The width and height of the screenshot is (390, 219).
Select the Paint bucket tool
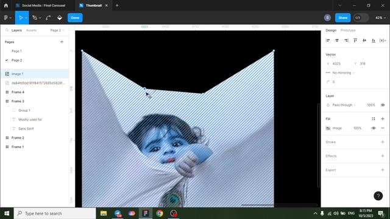[60, 18]
